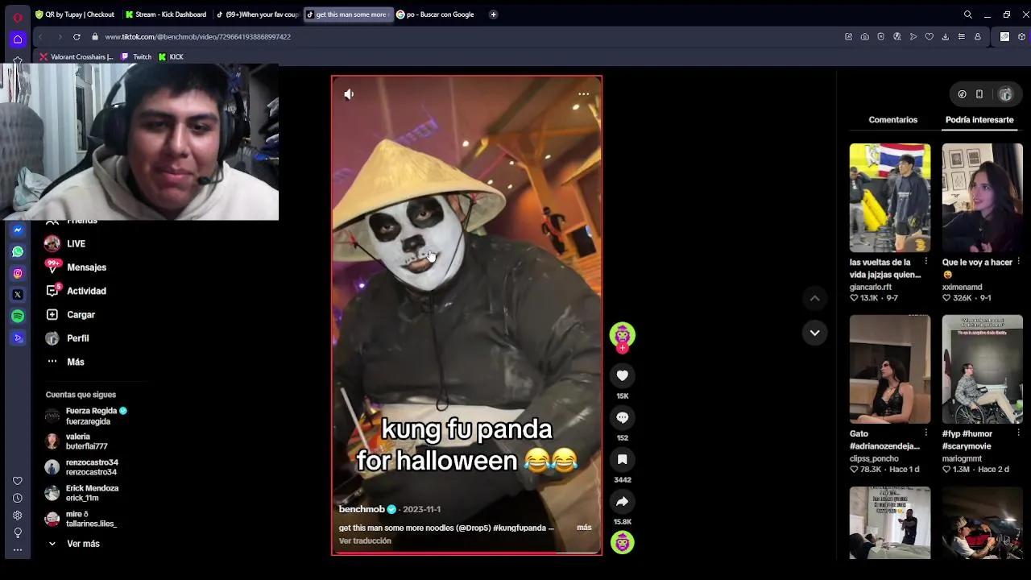Open Opera sidebar settings gear
Screen dimensions: 1031x580
(18, 516)
